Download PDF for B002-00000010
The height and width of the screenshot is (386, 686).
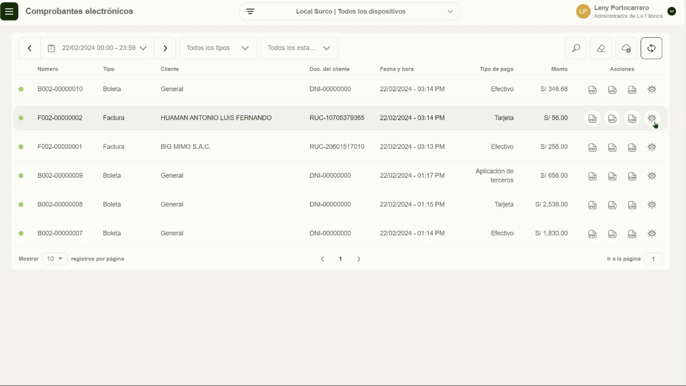(x=592, y=89)
